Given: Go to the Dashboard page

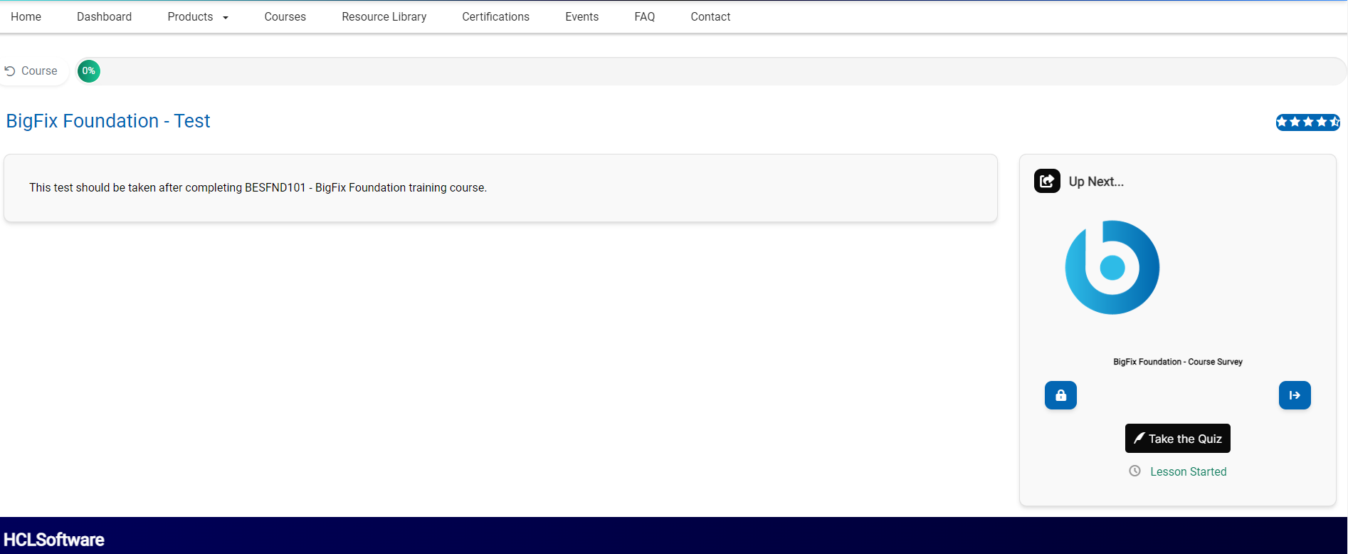Looking at the screenshot, I should [x=104, y=16].
